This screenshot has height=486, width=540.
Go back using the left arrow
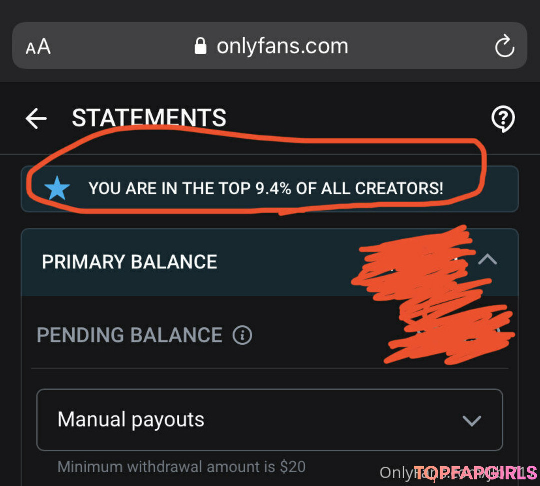click(x=36, y=119)
